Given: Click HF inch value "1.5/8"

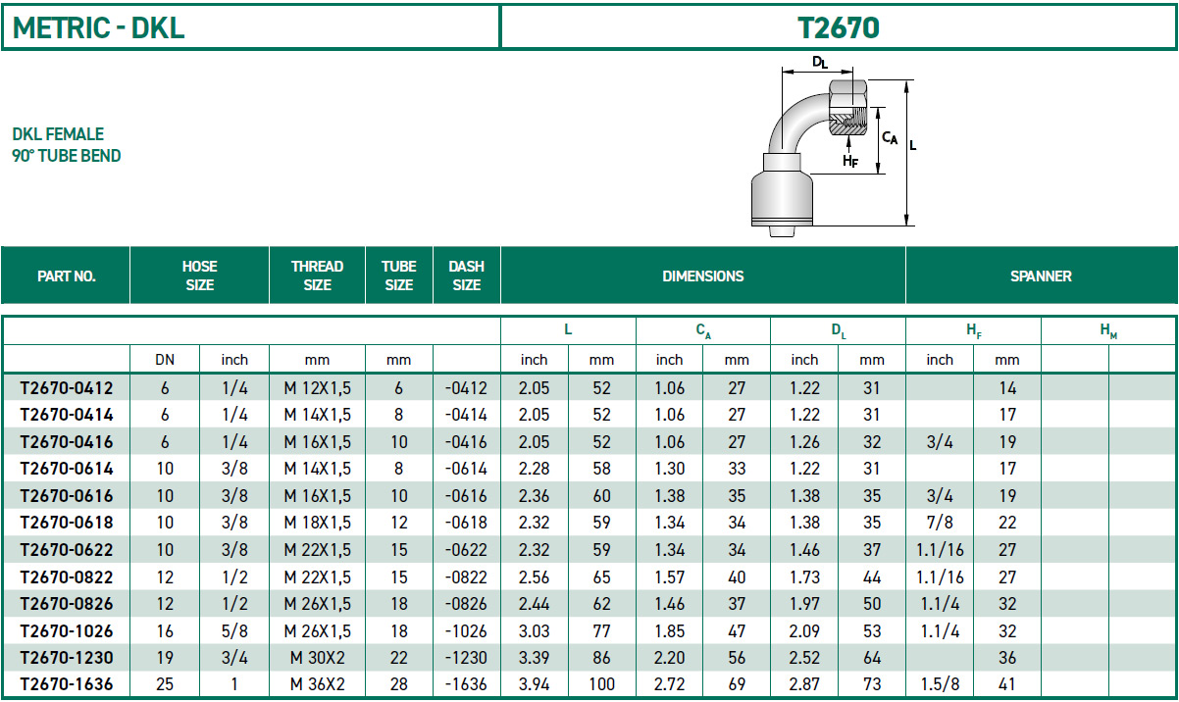Looking at the screenshot, I should point(940,684).
